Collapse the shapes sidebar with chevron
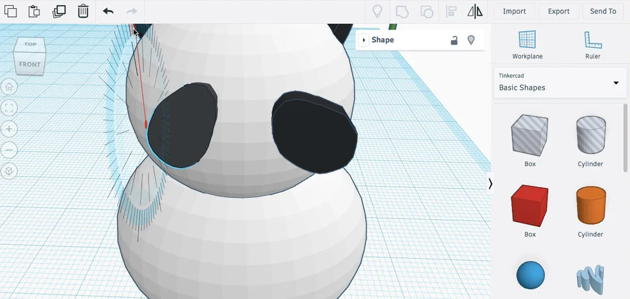630x299 pixels. (x=490, y=184)
